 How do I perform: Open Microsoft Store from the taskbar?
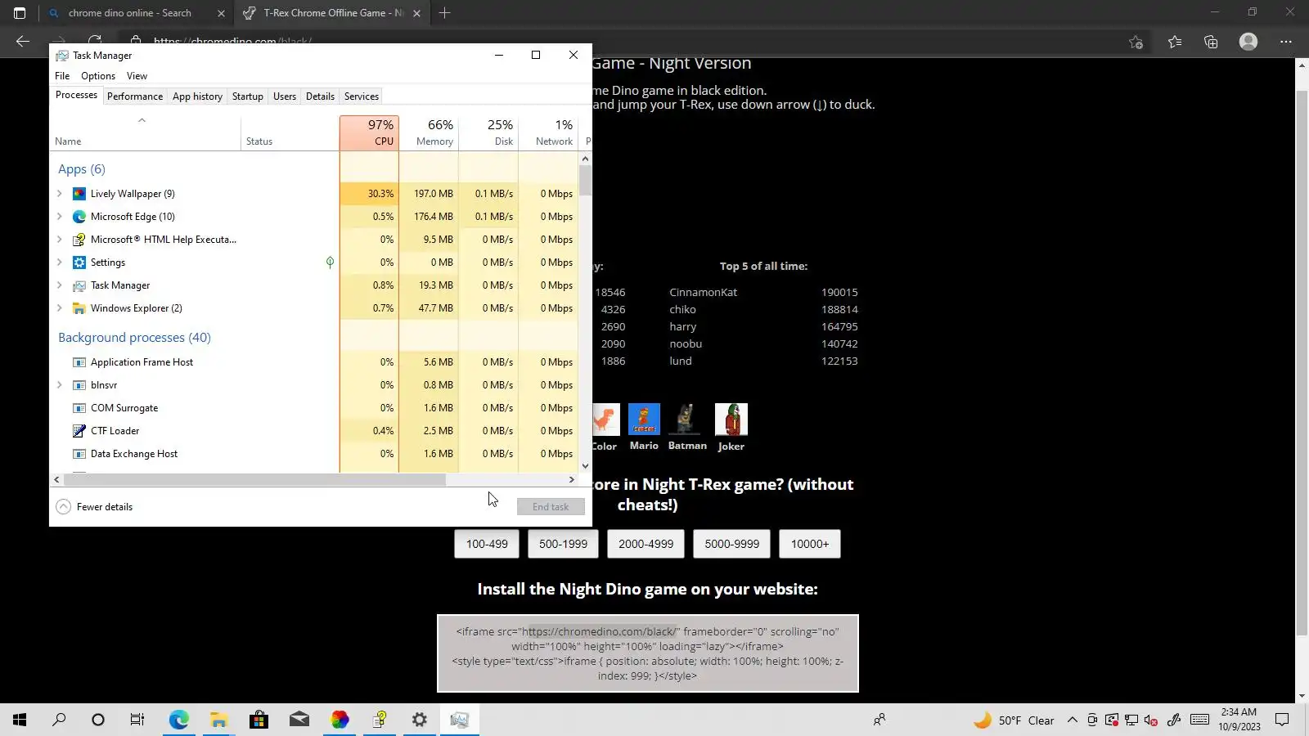[x=259, y=720]
